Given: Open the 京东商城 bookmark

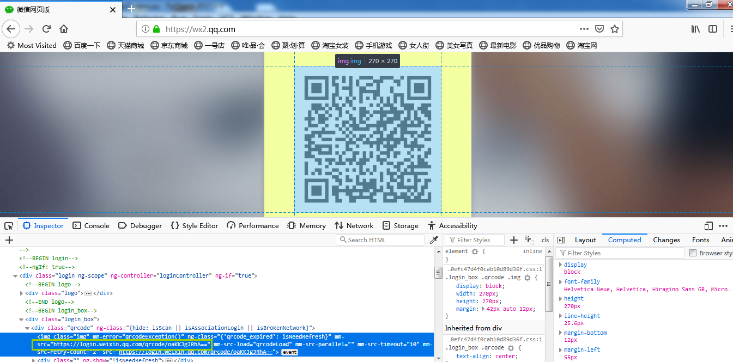Looking at the screenshot, I should [169, 45].
